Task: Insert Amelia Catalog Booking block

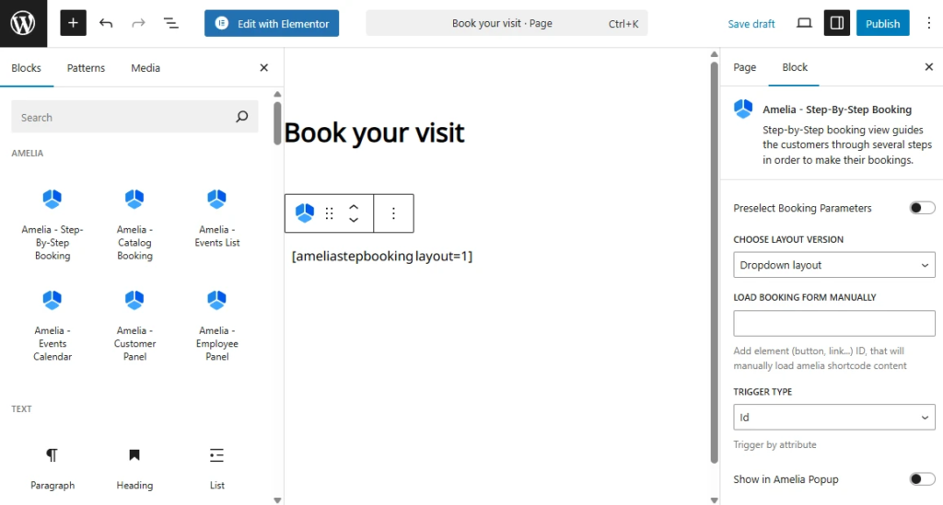Action: (x=134, y=223)
